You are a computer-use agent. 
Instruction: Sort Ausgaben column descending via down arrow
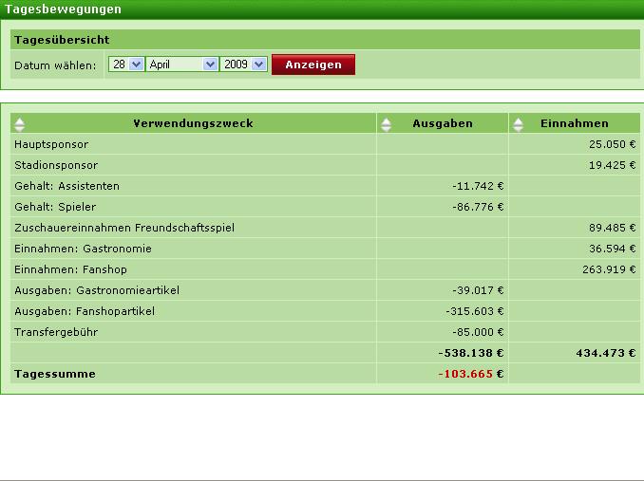386,127
